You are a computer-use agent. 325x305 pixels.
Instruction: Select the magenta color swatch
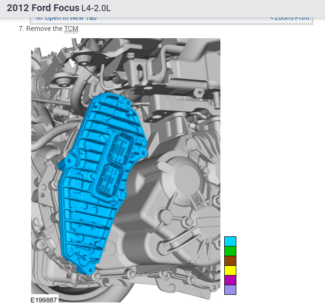tap(230, 280)
